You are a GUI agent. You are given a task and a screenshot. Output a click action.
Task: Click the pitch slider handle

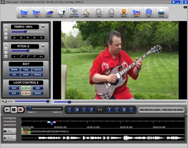pyautogui.click(x=28, y=51)
